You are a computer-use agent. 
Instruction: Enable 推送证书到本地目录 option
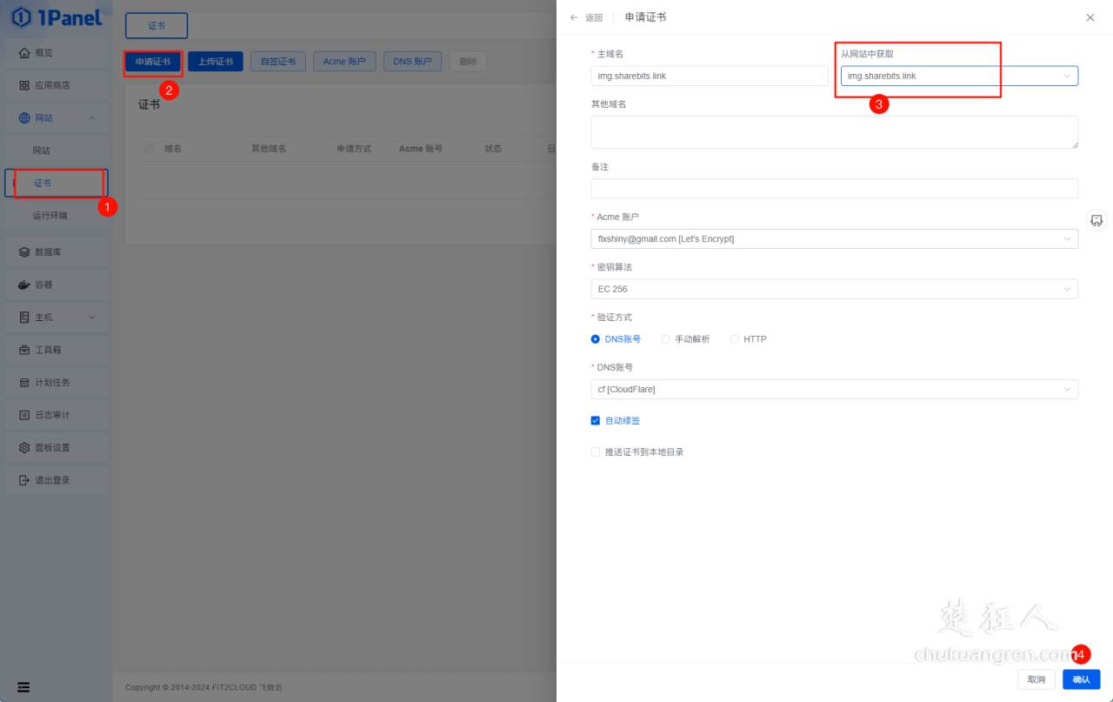(596, 451)
